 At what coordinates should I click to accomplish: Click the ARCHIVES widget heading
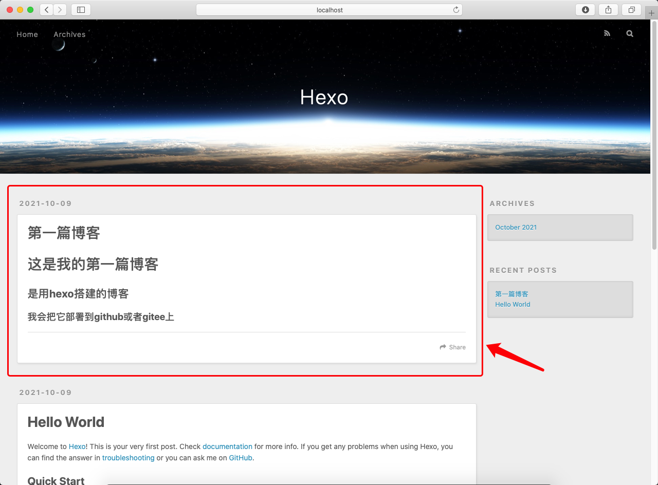[512, 203]
